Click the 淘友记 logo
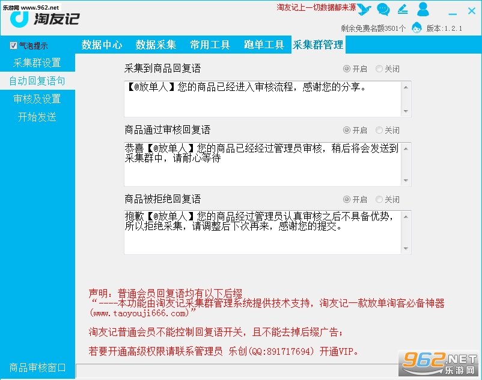This screenshot has height=380, width=482. 44,19
